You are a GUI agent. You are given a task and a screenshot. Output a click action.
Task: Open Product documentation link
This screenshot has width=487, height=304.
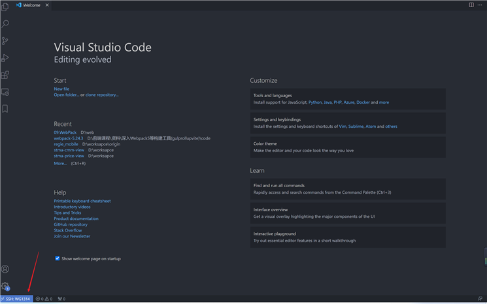(x=76, y=219)
